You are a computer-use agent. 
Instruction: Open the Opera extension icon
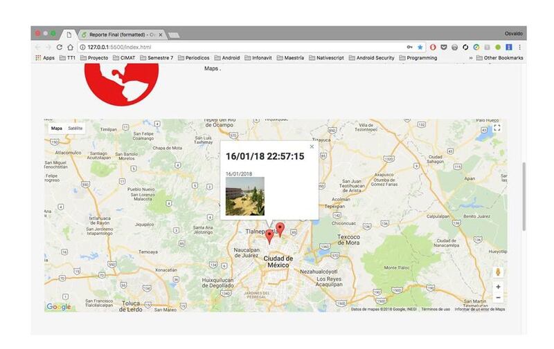pyautogui.click(x=433, y=47)
